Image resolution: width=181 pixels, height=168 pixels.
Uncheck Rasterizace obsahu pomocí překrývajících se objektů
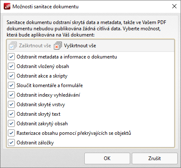pyautogui.click(x=11, y=133)
